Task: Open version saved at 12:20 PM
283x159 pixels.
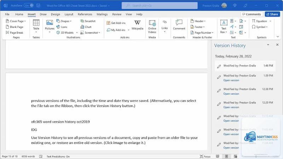Action: click(x=231, y=107)
